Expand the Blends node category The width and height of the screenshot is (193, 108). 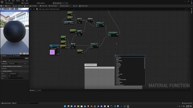click(x=118, y=59)
